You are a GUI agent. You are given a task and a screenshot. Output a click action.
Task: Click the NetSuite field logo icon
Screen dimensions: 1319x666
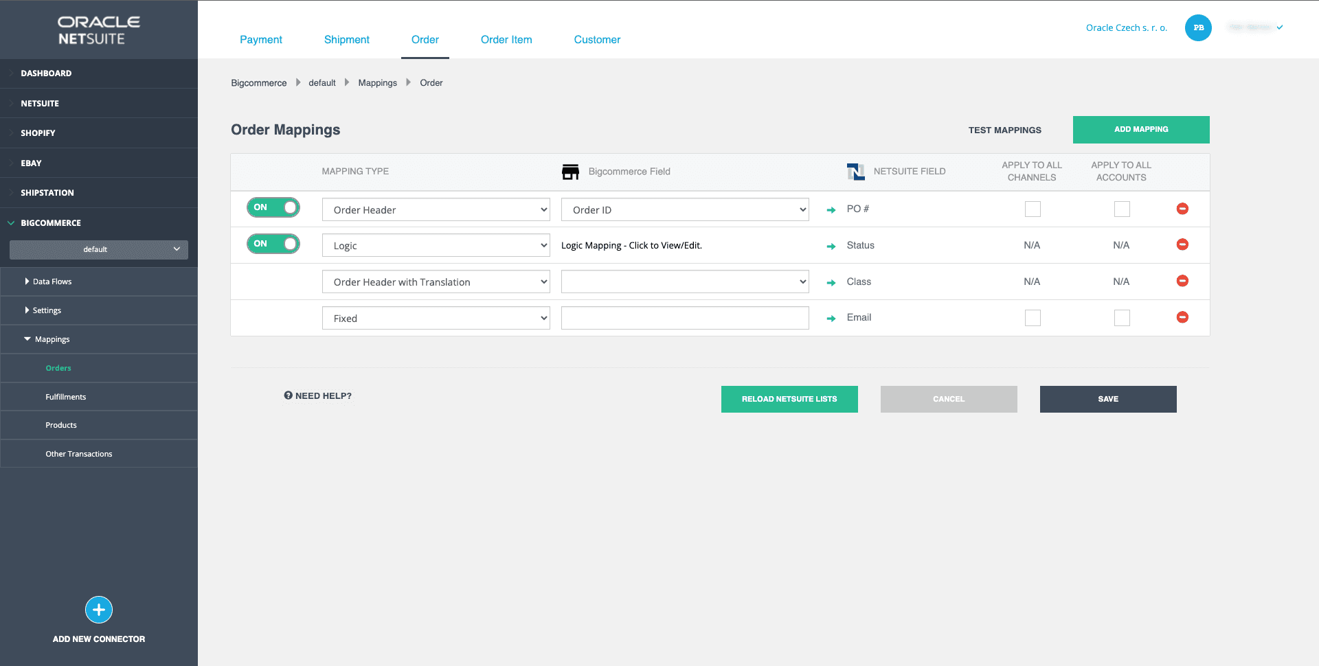[x=856, y=172]
